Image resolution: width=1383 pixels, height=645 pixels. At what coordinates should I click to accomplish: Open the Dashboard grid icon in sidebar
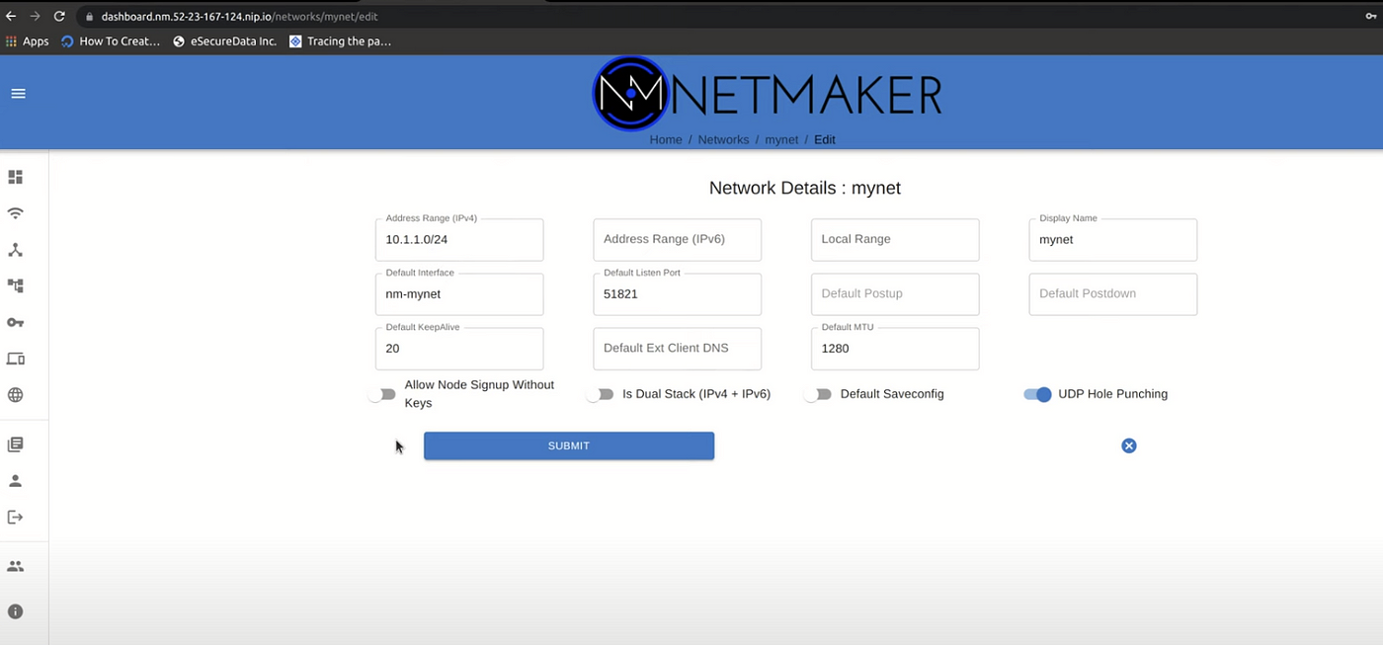click(15, 177)
